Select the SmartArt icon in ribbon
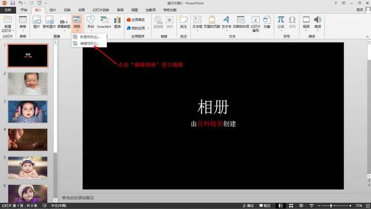This screenshot has height=209, width=371. [104, 22]
